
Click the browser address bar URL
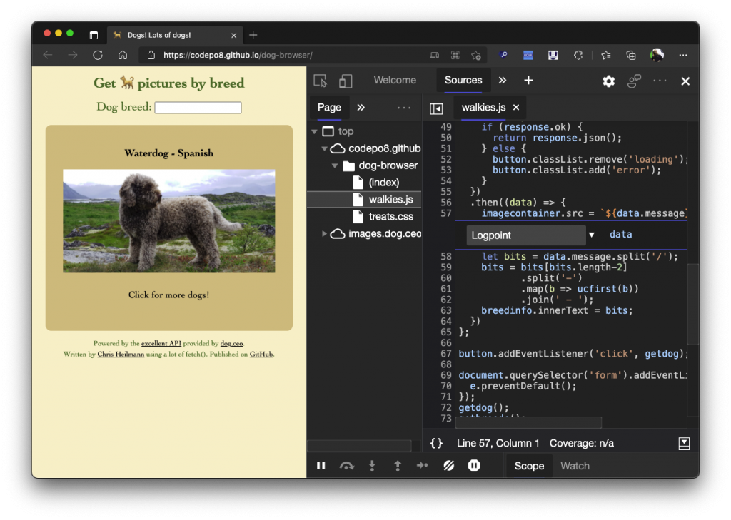[238, 55]
